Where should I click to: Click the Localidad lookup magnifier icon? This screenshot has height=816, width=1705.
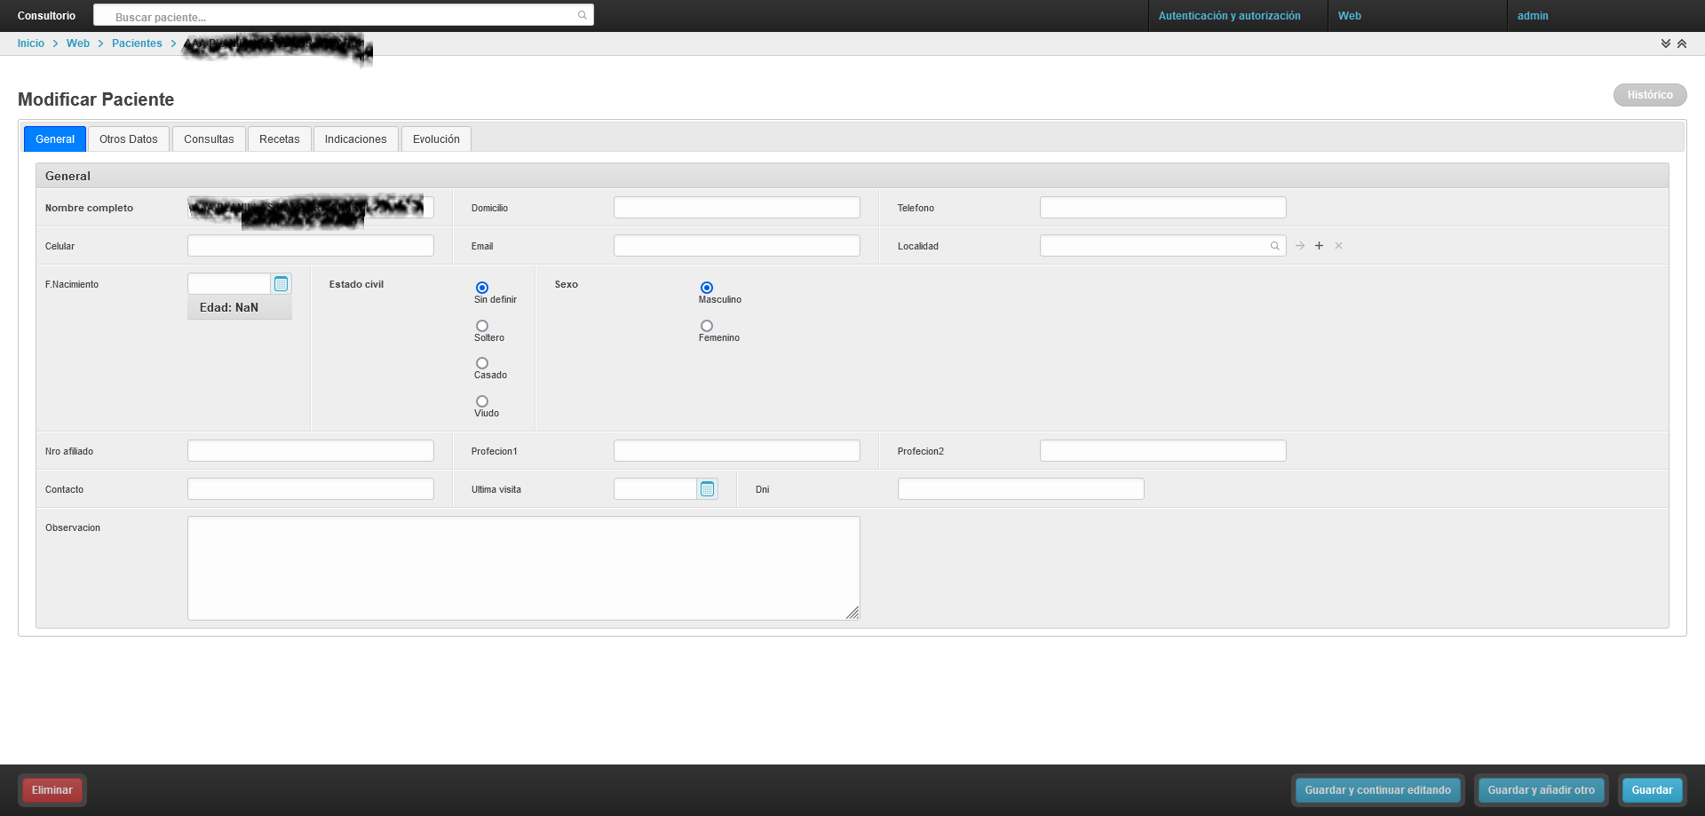tap(1274, 246)
